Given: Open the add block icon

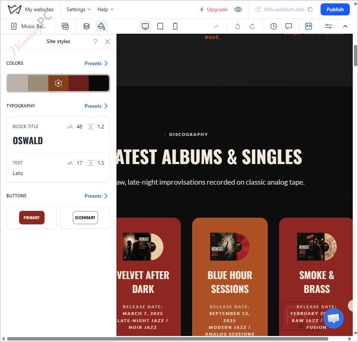Looking at the screenshot, I should (65, 26).
